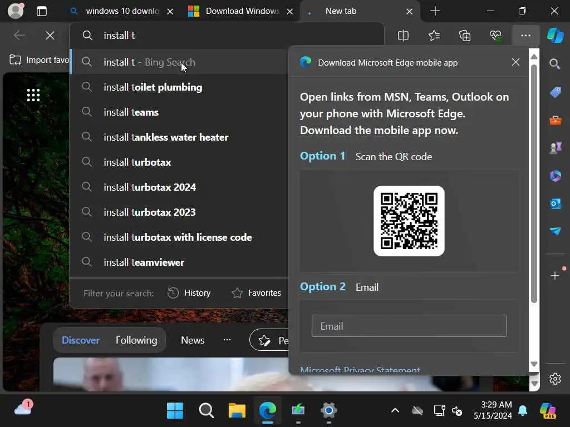570x427 pixels.
Task: Open sidebar settings gear icon
Action: [555, 379]
